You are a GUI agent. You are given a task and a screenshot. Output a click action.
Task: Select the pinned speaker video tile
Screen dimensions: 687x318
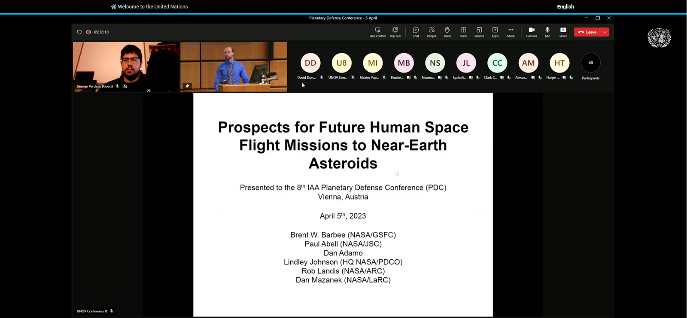[x=234, y=67]
